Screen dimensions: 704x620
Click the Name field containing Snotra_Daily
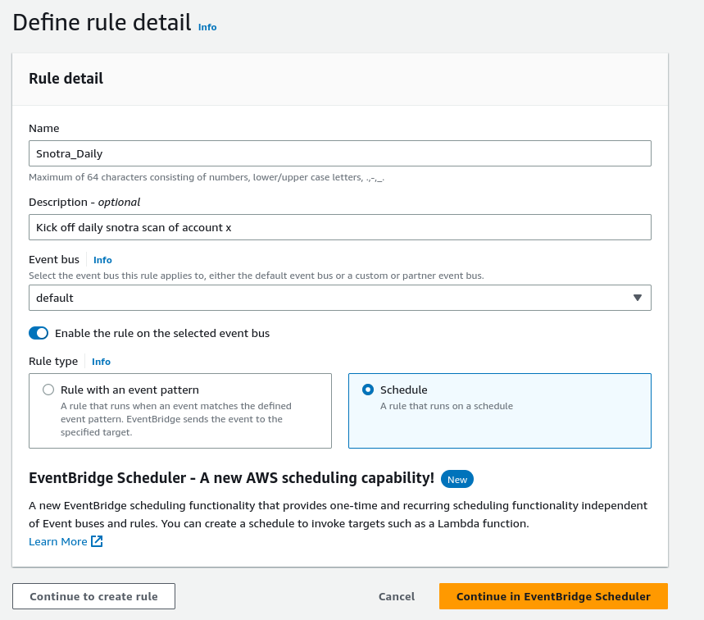point(339,153)
